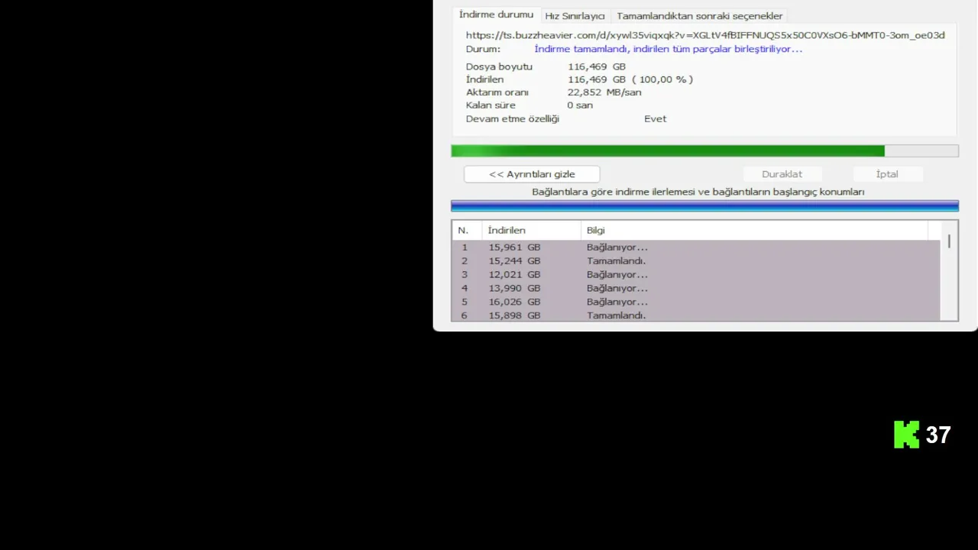Click the Bilgi column header
Screen dimensions: 978x550
754,230
